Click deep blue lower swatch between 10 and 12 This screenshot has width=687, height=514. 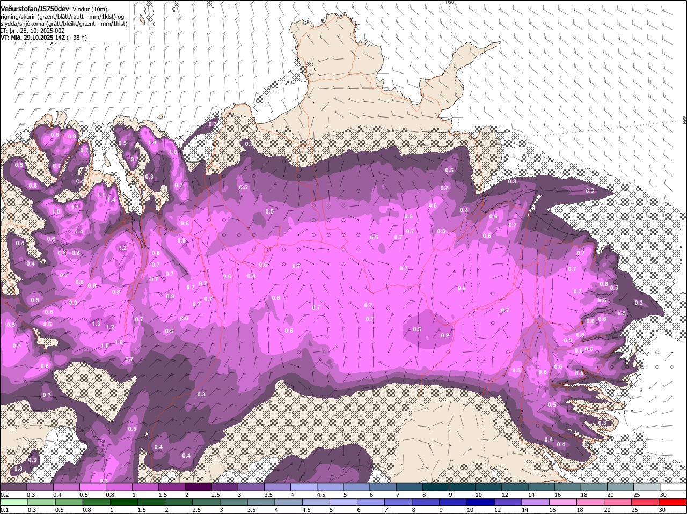click(x=481, y=502)
